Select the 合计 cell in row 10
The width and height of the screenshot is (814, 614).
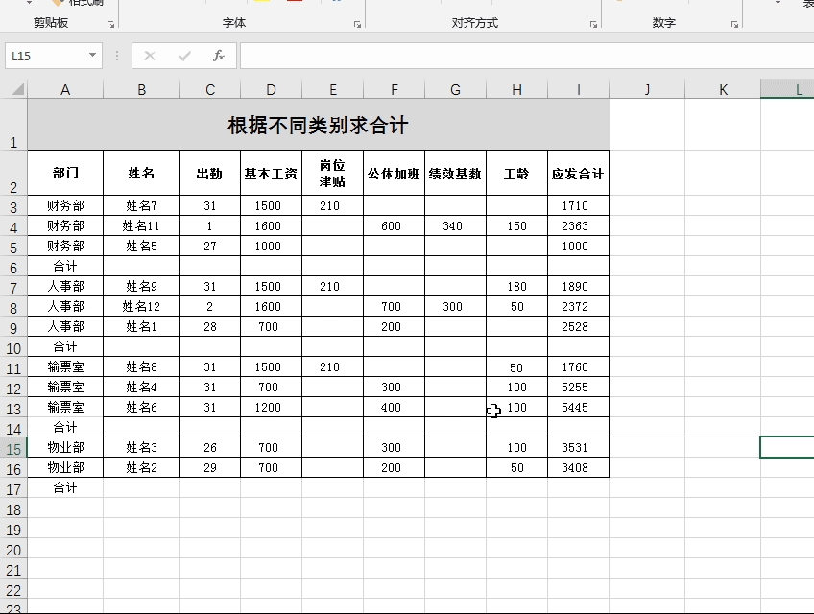65,346
